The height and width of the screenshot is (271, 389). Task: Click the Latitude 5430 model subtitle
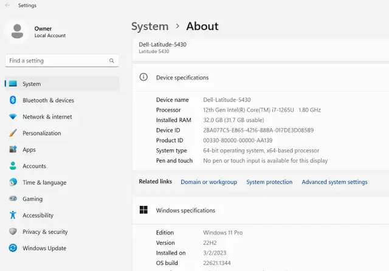(x=154, y=51)
